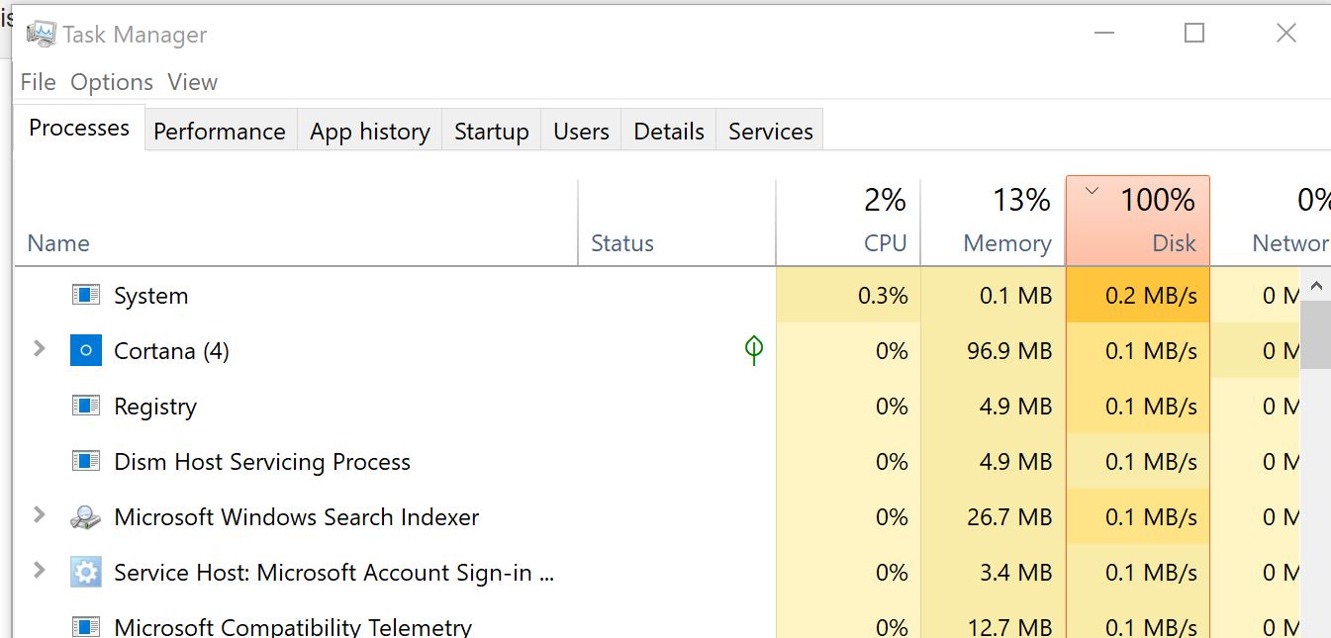Click Service Host's 3.4 MB memory value
The width and height of the screenshot is (1331, 638).
(x=1015, y=573)
